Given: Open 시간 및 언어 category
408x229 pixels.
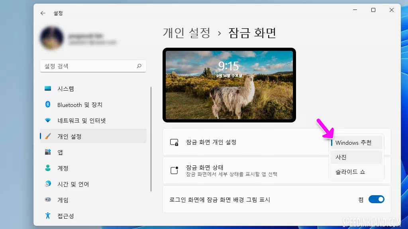Looking at the screenshot, I should (x=93, y=184).
